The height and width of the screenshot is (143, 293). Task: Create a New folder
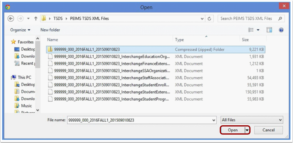tap(50, 30)
